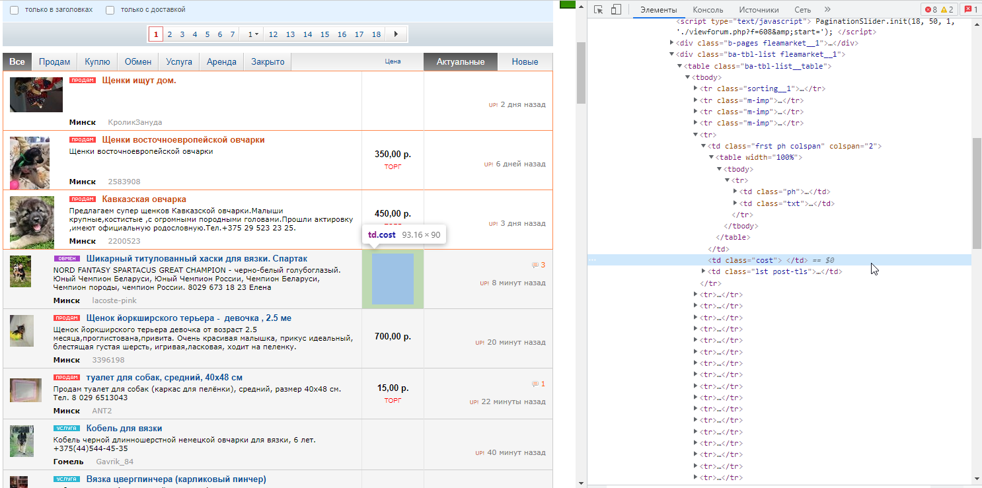Viewport: 982px width, 488px height.
Task: Open the Yorkshire terrier listing thumbnail
Action: coord(21,331)
